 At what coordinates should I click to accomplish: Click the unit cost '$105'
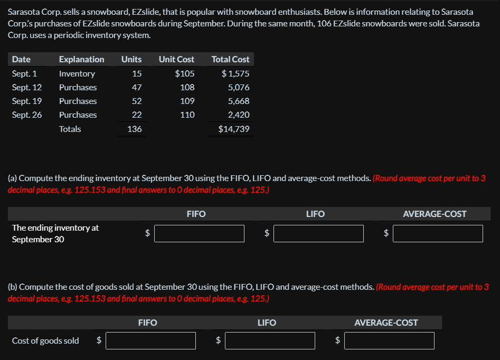pyautogui.click(x=185, y=74)
